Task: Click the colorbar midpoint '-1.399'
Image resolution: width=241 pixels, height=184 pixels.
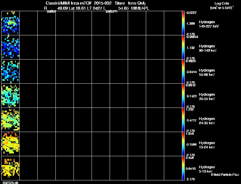Action: click(190, 24)
